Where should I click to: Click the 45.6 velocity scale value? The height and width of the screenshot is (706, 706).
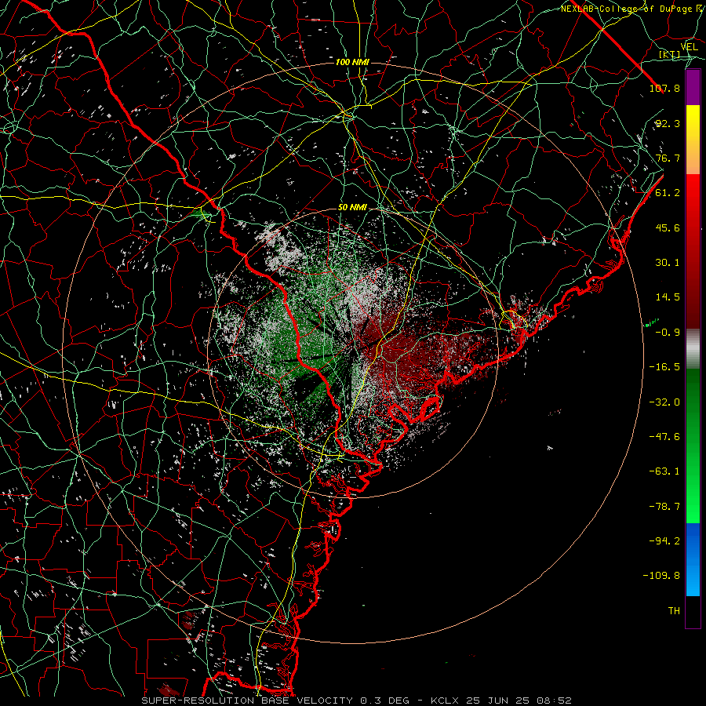coord(668,227)
